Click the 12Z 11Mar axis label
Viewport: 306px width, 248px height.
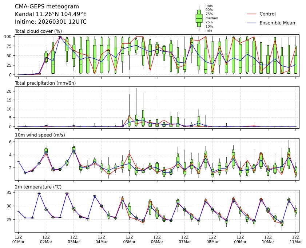295,239
